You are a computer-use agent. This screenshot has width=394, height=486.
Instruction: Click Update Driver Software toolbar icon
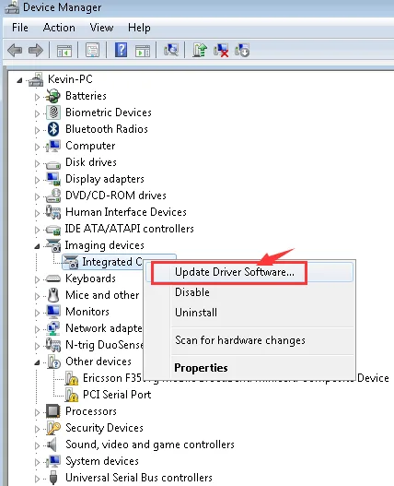(x=200, y=50)
